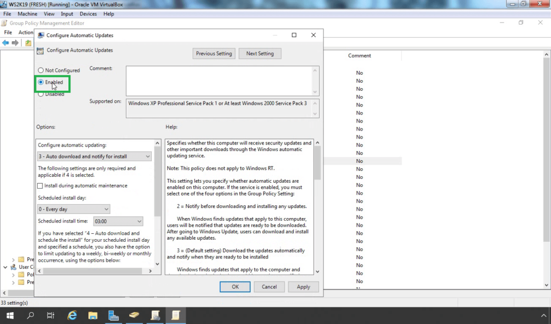The height and width of the screenshot is (324, 551).
Task: Click the highlighted scroll icon on the taskbar
Action: coord(176,315)
